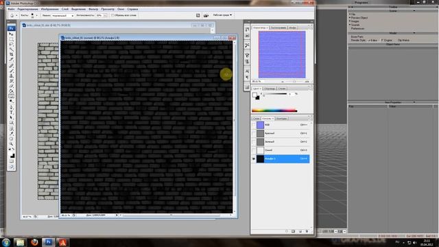Screen dimensions: 439x247
Task: Select the Eyedropper tool
Action: (x=11, y=134)
